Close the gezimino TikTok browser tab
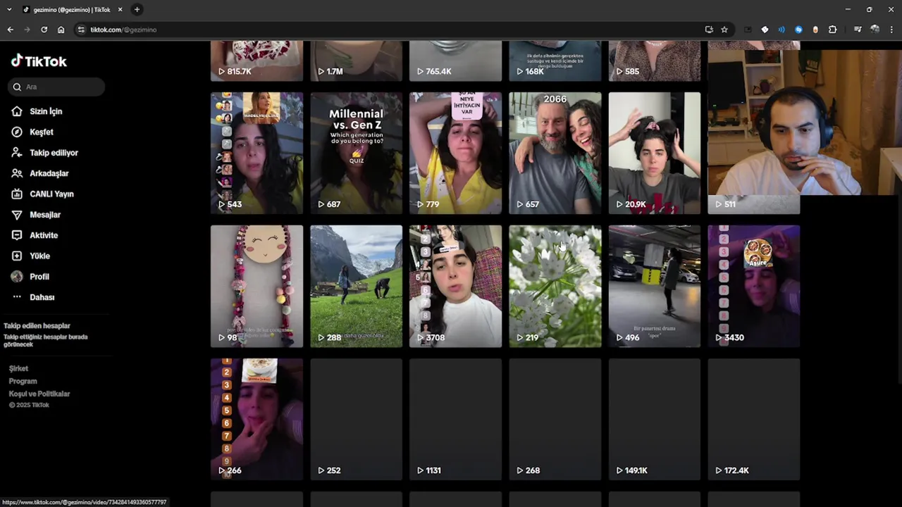 pyautogui.click(x=120, y=9)
